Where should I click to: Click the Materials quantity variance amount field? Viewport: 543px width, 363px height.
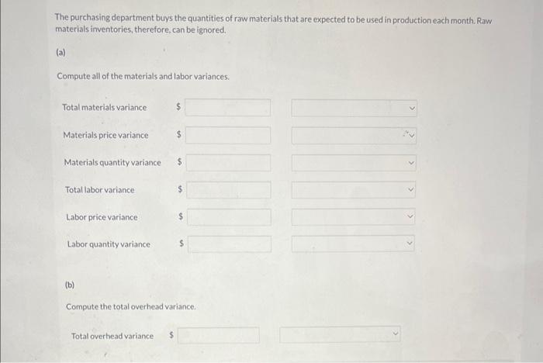[228, 163]
